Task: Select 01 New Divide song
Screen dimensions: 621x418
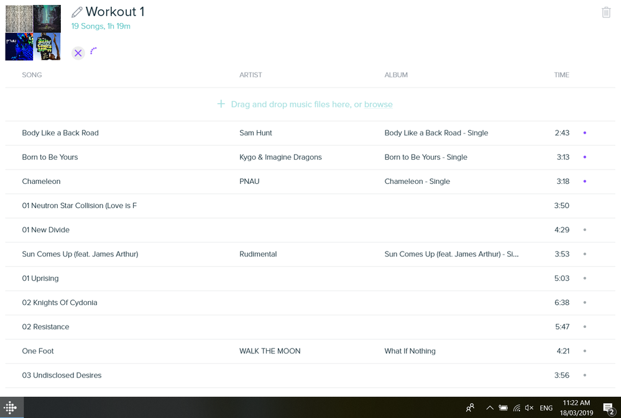Action: point(45,230)
